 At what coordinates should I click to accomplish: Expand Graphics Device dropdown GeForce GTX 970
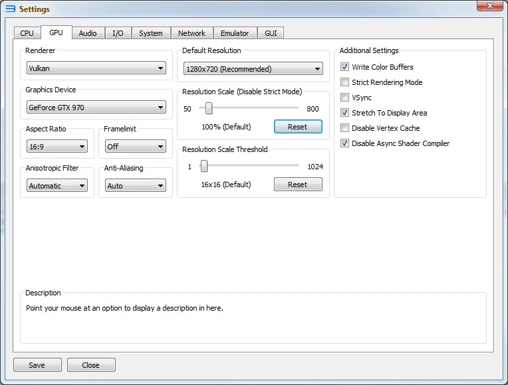click(x=96, y=107)
